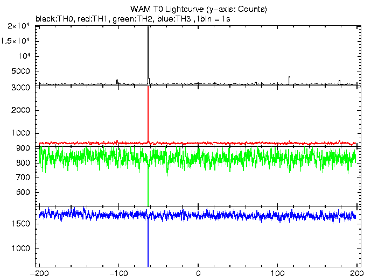This screenshot has width=371, height=277.
Task: Click the red TH1 vertical spike
Action: tap(148, 115)
